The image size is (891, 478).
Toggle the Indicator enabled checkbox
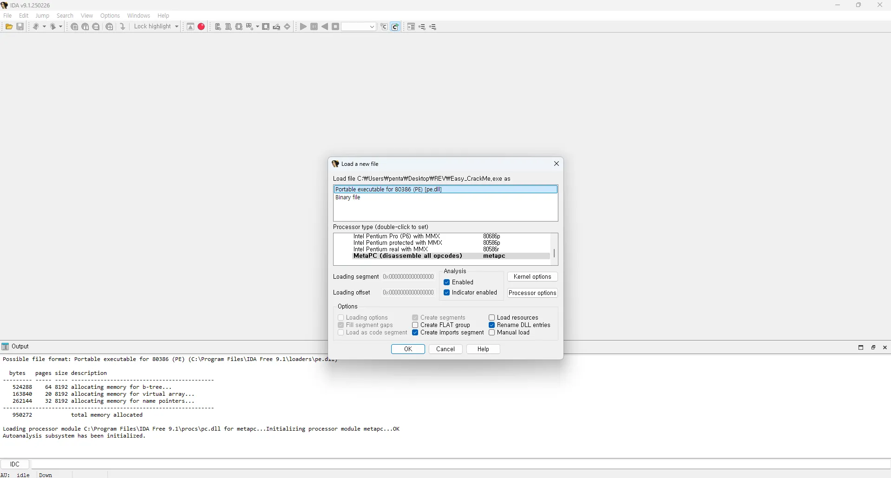(446, 293)
